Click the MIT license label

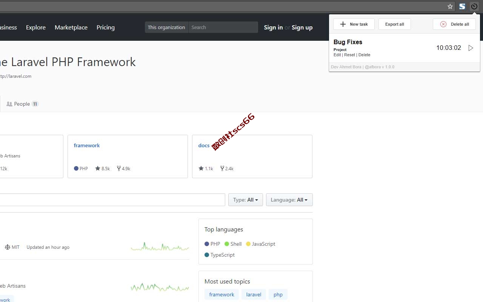click(x=12, y=247)
